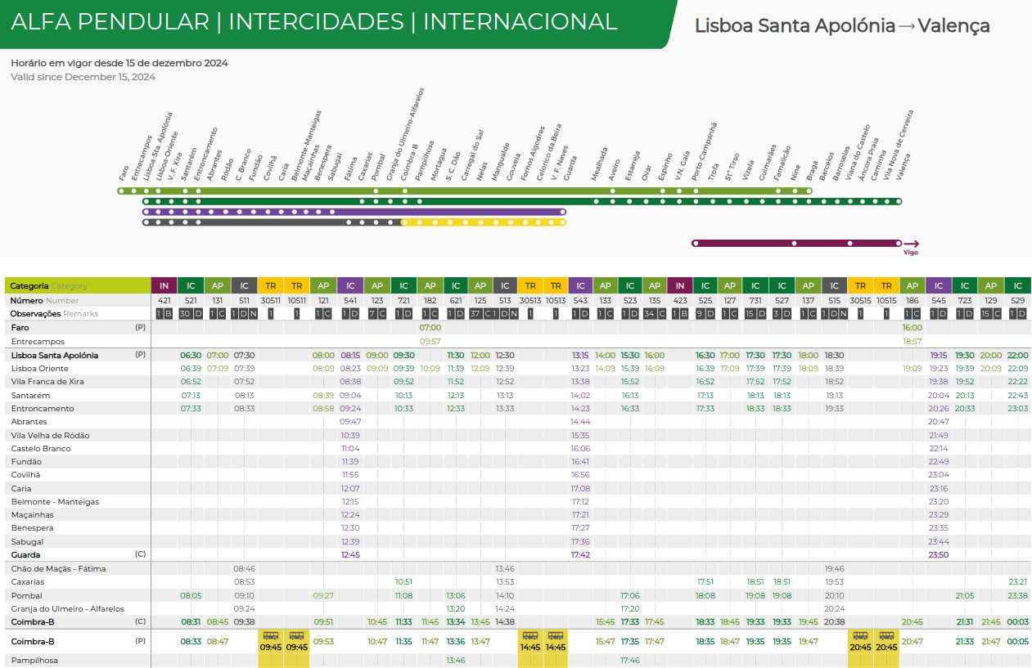Screen dimensions: 1032x668
Task: Select the '7 C' remark badge under train 123
Action: [x=377, y=314]
